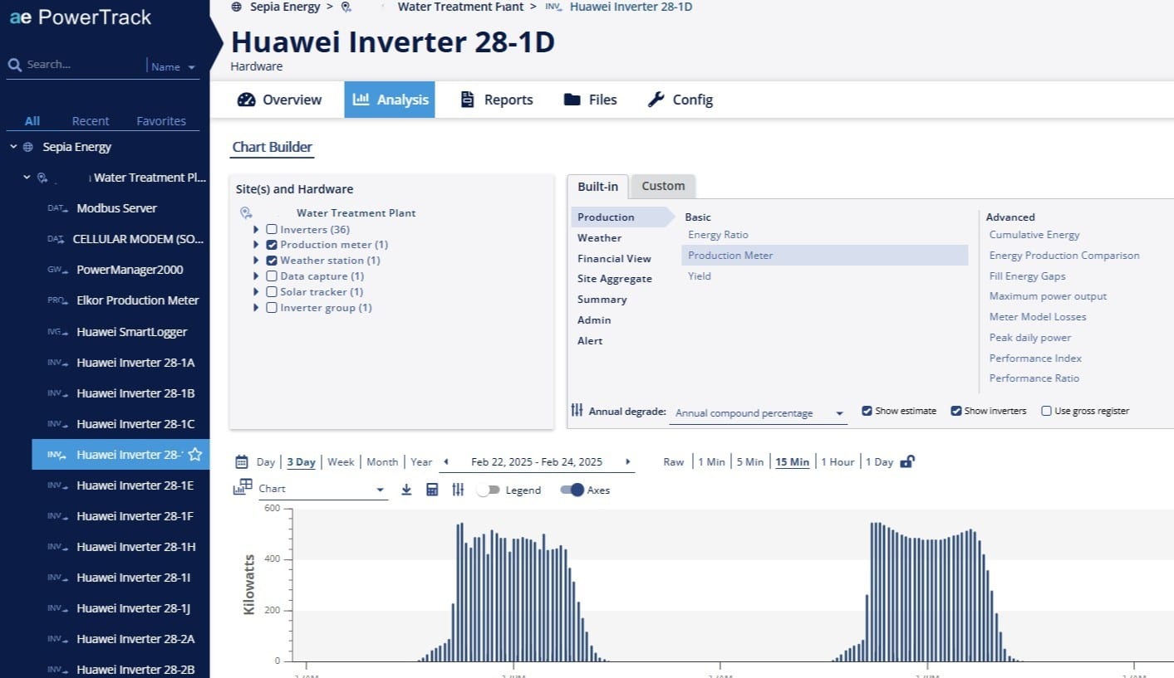
Task: Click the download chart data icon
Action: point(406,490)
